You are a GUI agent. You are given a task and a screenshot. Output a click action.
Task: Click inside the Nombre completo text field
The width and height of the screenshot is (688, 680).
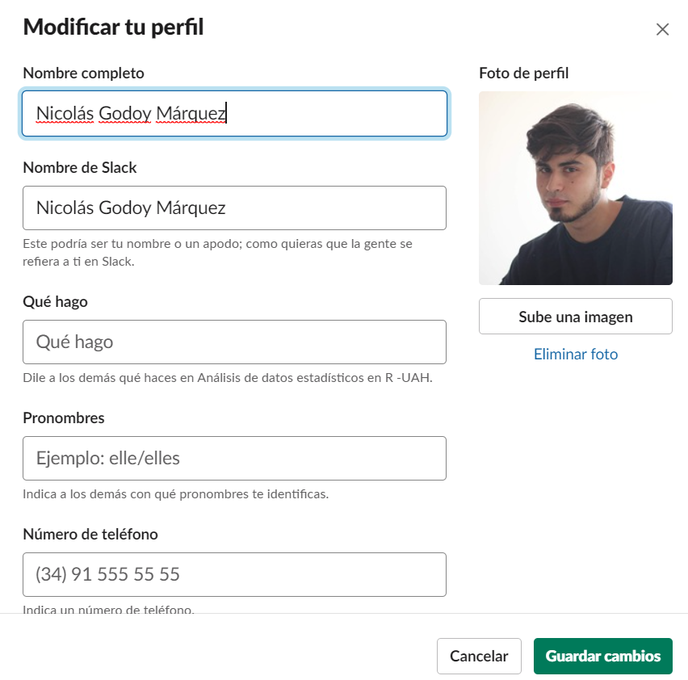point(234,114)
